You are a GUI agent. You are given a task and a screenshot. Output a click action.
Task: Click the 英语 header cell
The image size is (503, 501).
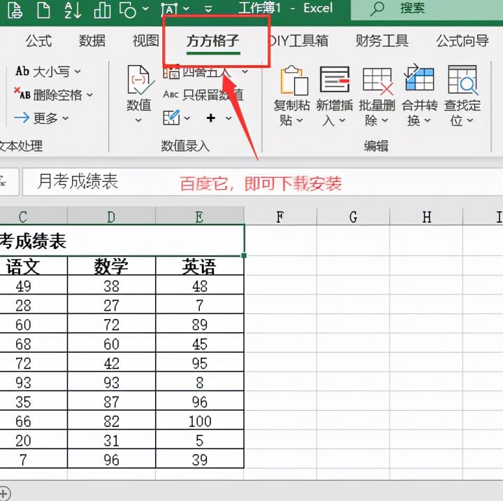coord(200,266)
